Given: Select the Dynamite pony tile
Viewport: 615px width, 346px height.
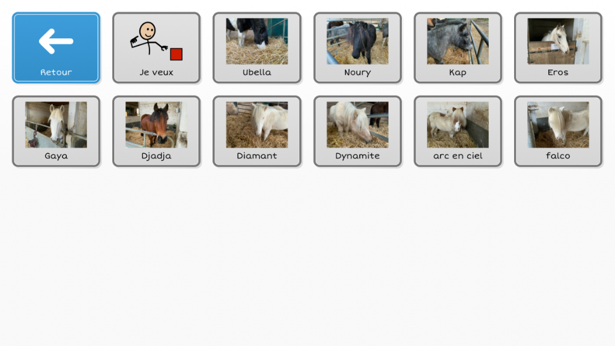Looking at the screenshot, I should point(357,131).
